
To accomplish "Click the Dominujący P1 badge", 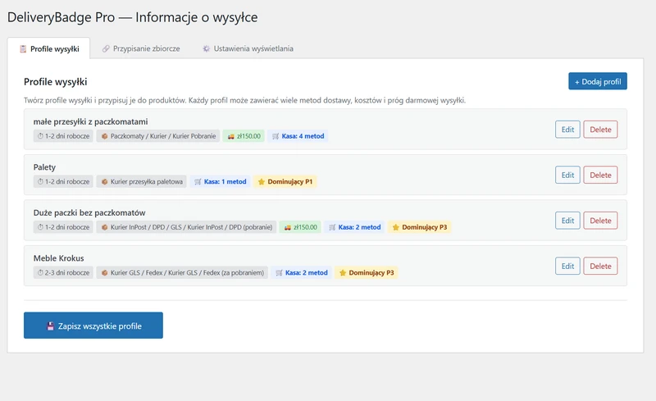I will click(285, 182).
